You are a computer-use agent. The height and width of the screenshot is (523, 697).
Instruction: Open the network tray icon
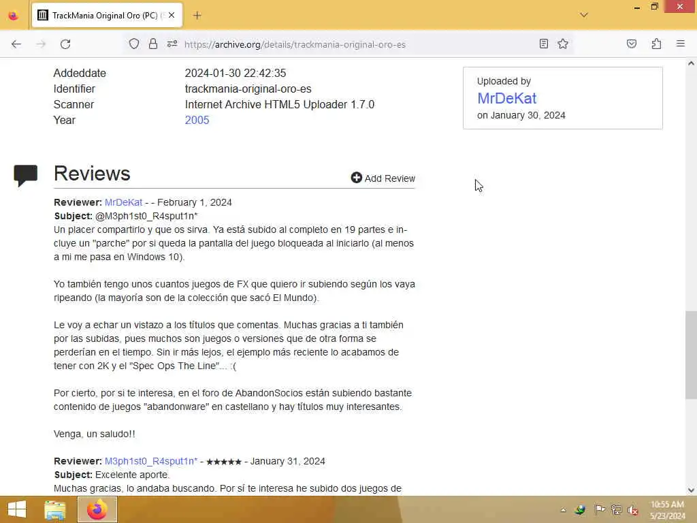tap(616, 509)
